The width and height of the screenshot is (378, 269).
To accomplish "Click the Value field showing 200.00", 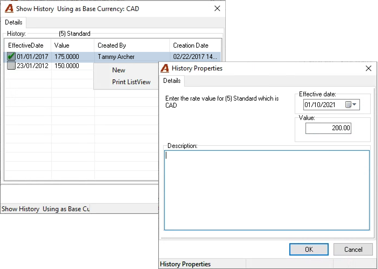I will 328,128.
